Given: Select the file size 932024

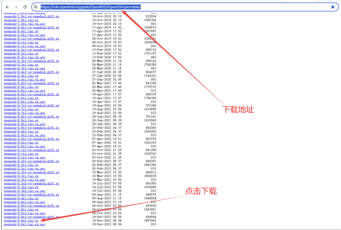Looking at the screenshot, I should pos(151,16).
